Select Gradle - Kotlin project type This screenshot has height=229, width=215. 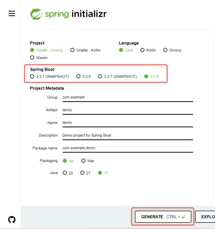[x=85, y=50]
